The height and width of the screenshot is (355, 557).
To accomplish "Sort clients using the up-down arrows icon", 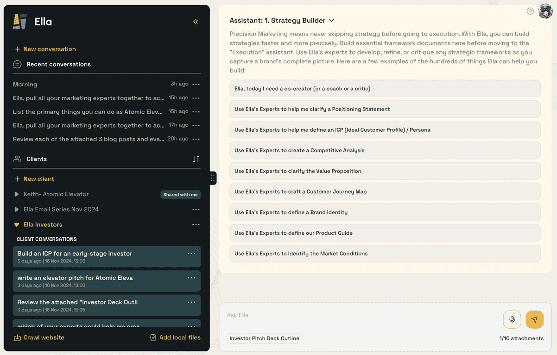I will click(196, 159).
